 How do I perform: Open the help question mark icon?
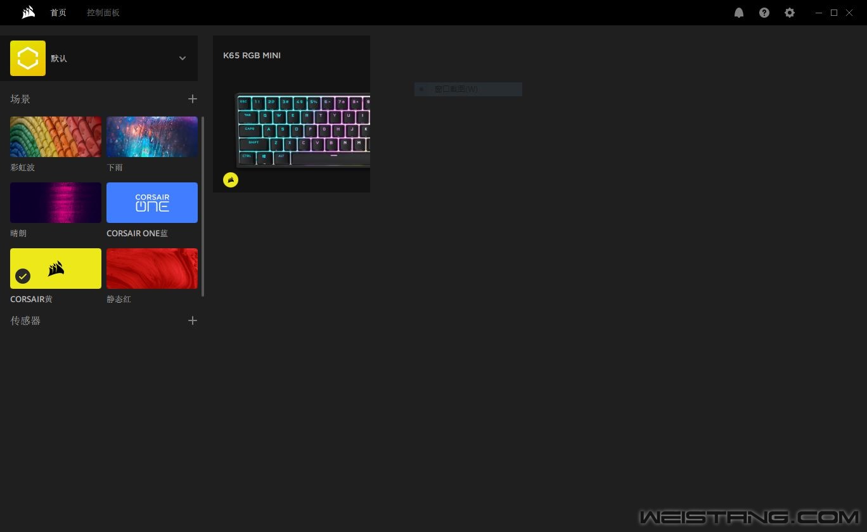click(764, 13)
